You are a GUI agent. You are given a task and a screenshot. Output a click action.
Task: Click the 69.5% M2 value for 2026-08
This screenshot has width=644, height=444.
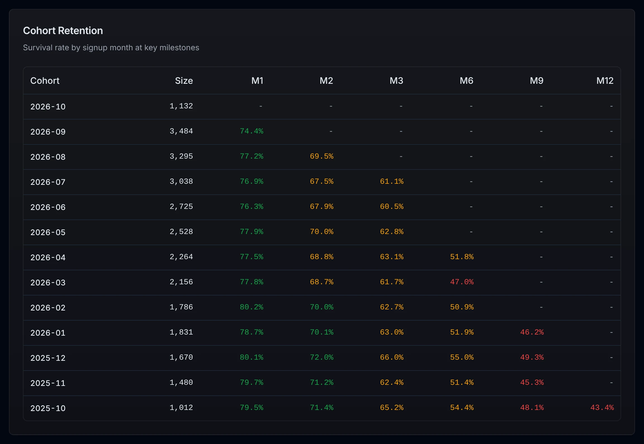[322, 156]
